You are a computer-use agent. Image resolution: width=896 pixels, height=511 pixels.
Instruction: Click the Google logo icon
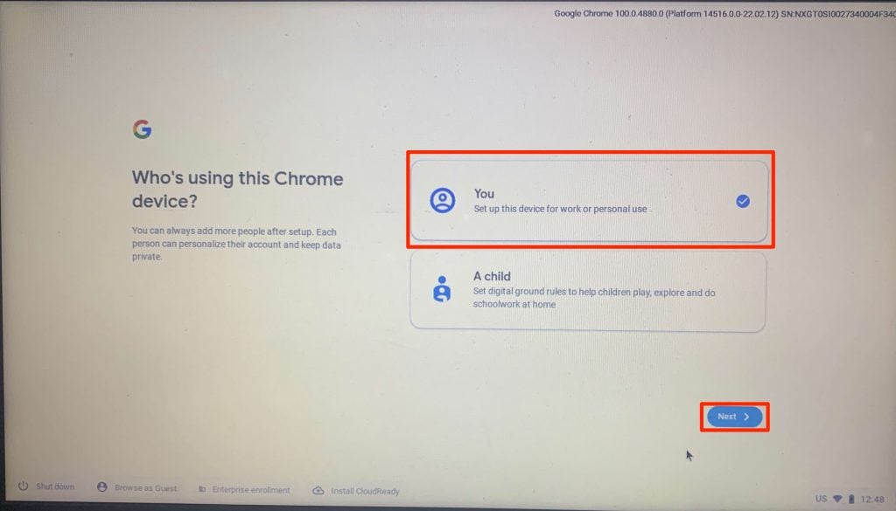(x=143, y=129)
